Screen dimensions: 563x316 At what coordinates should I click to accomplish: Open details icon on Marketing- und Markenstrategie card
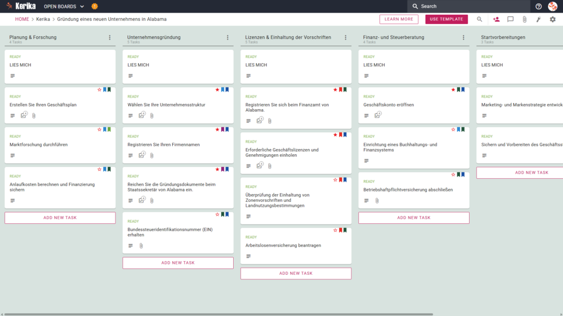484,116
